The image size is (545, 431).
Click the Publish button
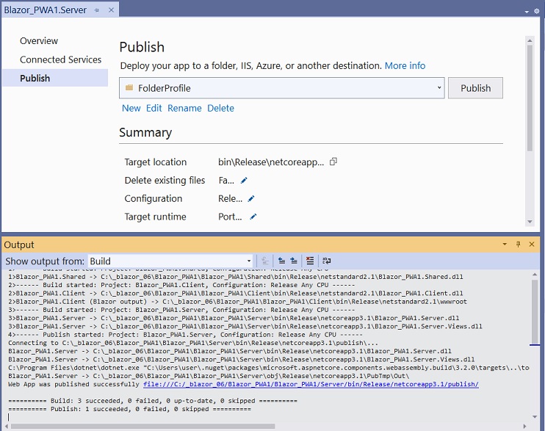(x=475, y=88)
